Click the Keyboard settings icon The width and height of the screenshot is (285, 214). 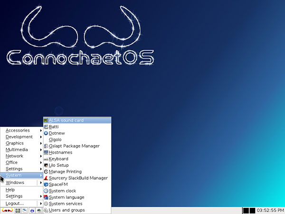tap(46, 159)
